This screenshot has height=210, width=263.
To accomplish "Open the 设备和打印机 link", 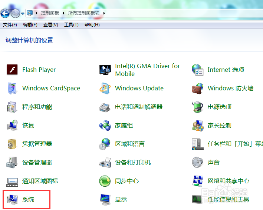I will coord(133,163).
